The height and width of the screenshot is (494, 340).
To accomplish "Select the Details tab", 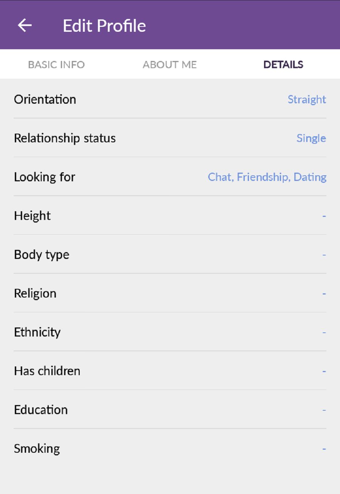I will (283, 64).
